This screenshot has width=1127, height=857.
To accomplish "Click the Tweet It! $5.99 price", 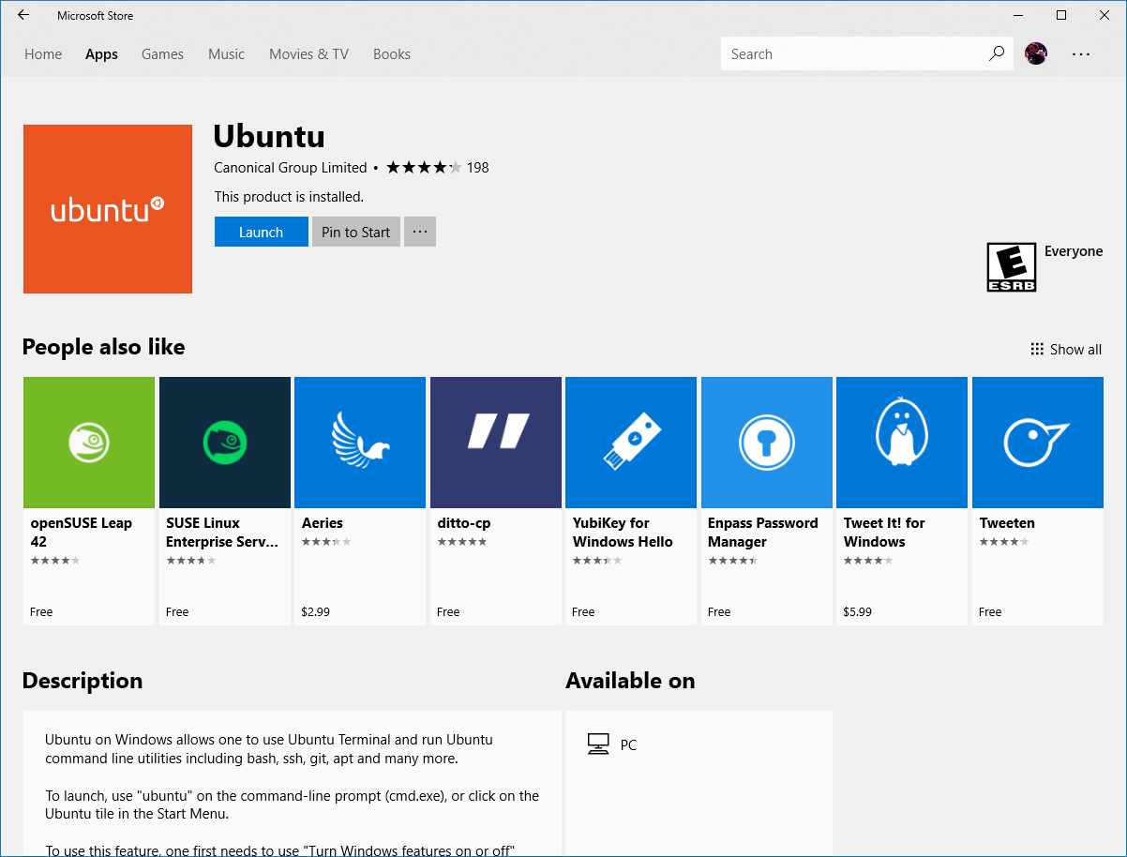I will 858,612.
